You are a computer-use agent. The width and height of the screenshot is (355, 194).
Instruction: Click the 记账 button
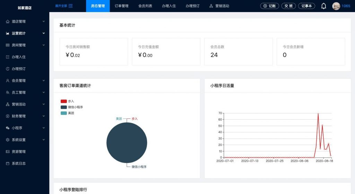[269, 6]
